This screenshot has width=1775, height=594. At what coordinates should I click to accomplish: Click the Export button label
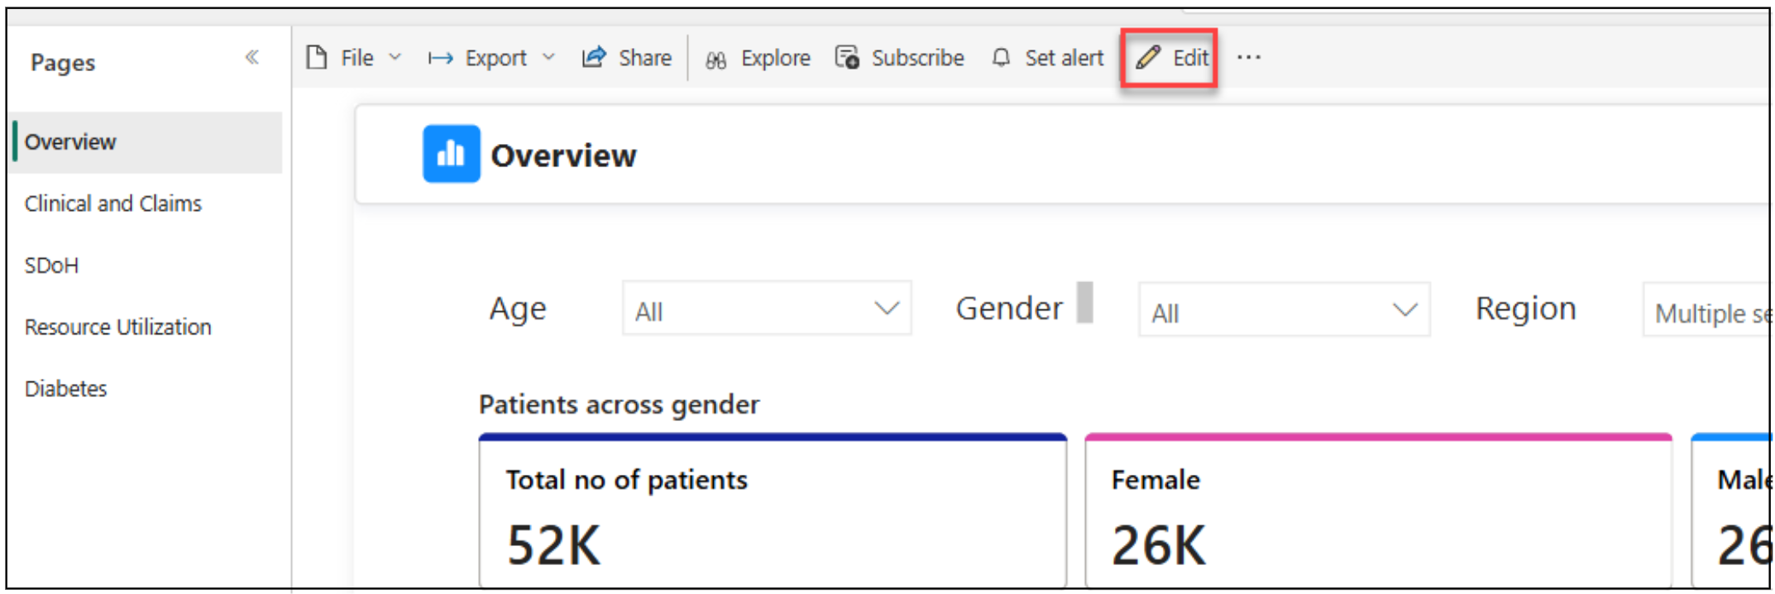(x=495, y=58)
